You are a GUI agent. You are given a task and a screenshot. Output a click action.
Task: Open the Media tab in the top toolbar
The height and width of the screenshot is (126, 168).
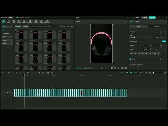click(3, 22)
